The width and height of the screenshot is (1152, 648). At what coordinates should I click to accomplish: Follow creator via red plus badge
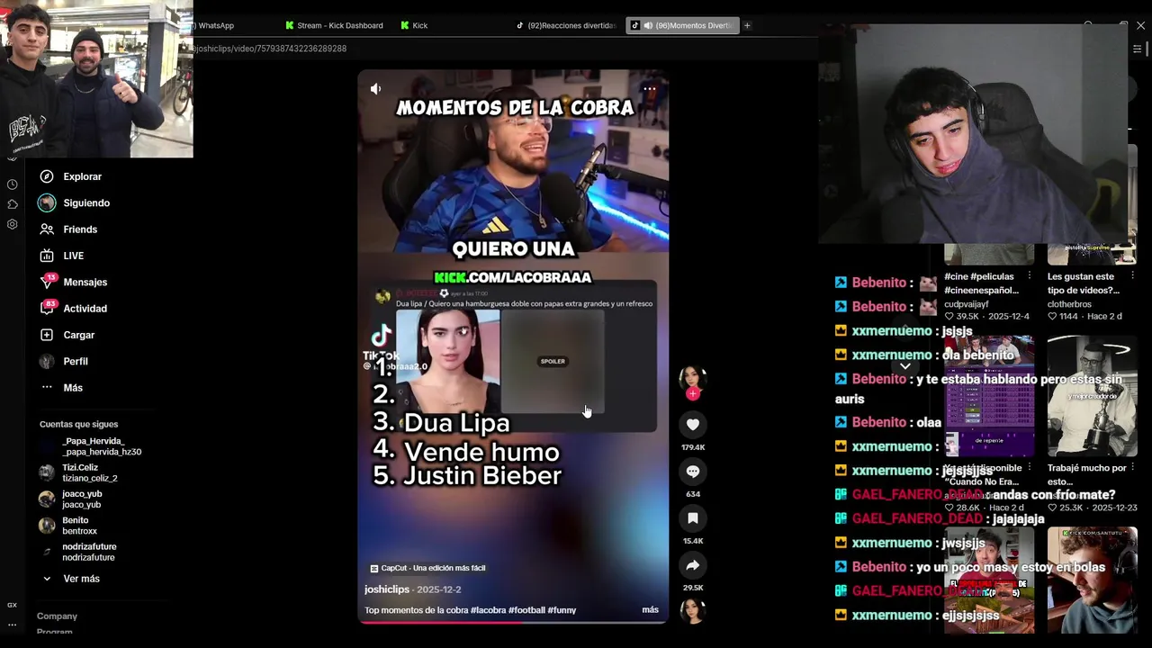pos(693,394)
